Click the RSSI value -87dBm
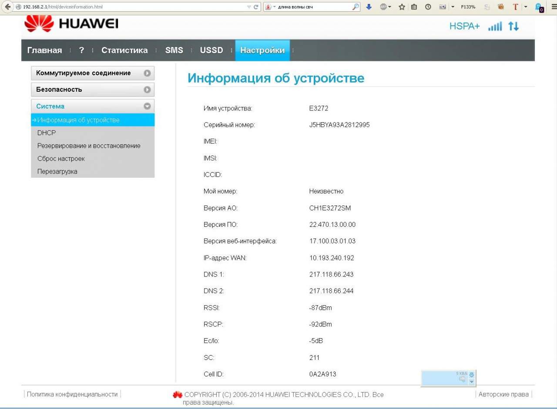 pyautogui.click(x=320, y=308)
